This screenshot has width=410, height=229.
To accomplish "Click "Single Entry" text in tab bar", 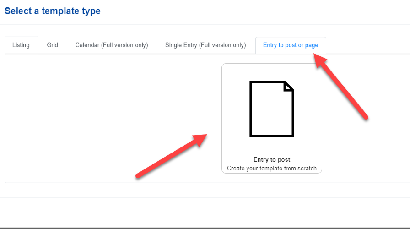I will coord(181,45).
